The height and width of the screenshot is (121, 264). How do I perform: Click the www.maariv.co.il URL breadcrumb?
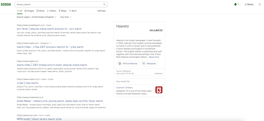(35, 79)
